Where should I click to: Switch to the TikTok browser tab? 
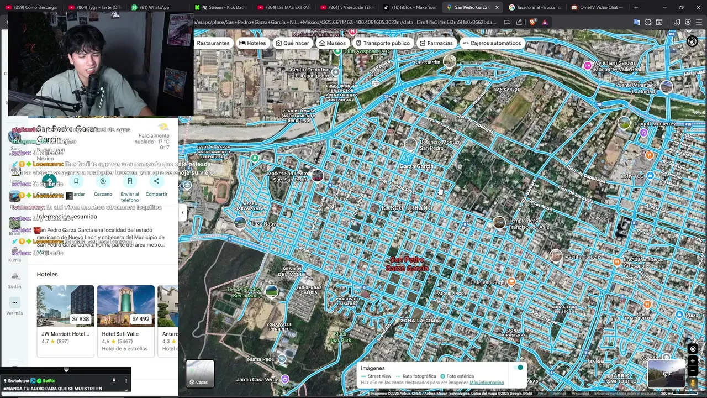pyautogui.click(x=411, y=7)
